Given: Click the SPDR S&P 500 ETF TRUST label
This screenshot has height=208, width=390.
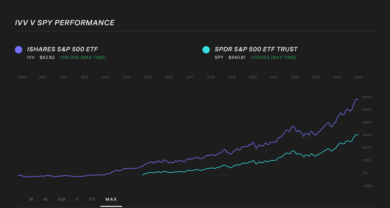Looking at the screenshot, I should [x=256, y=49].
